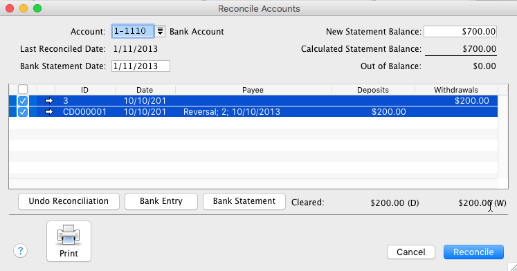Click the Calculated Statement Balance value $700.00
This screenshot has height=271, width=517.
pyautogui.click(x=480, y=48)
